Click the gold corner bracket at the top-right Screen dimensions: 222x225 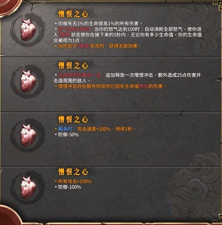pyautogui.click(x=218, y=5)
